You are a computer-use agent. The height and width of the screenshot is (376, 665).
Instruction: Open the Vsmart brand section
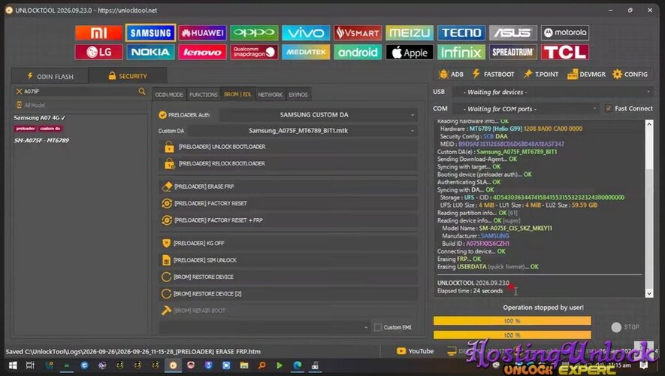358,32
